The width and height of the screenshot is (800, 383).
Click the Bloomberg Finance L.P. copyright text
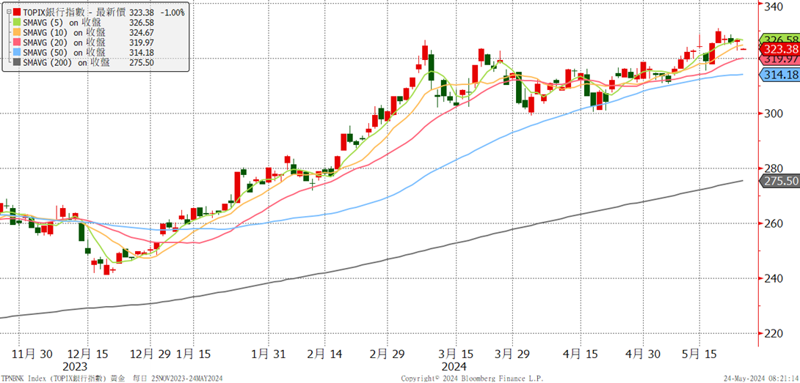coord(473,379)
